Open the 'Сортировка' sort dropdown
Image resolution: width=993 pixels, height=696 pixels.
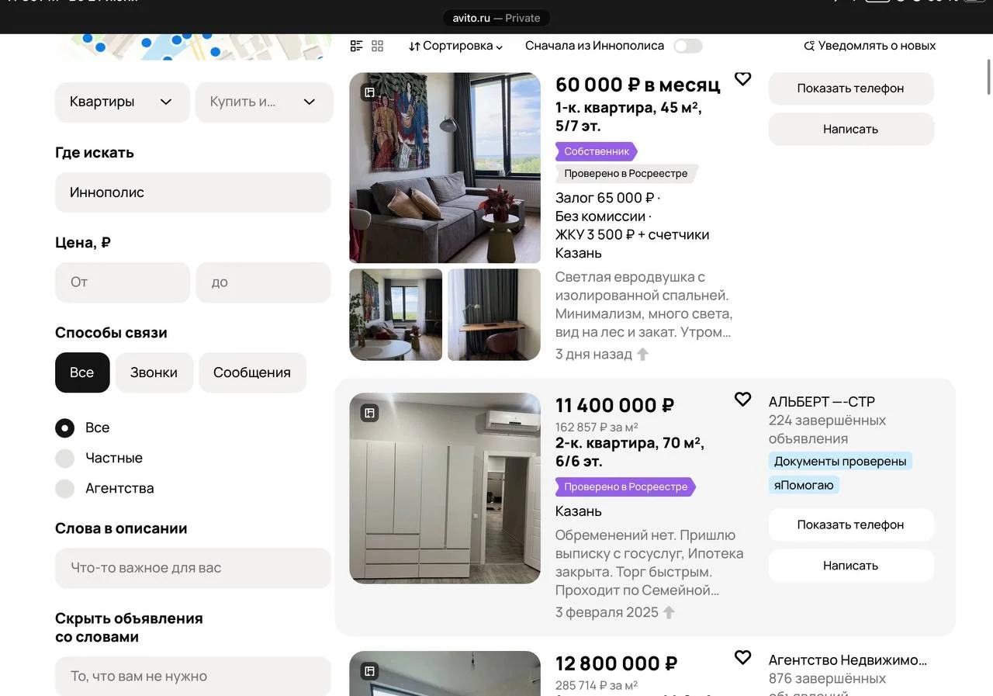[x=456, y=46]
